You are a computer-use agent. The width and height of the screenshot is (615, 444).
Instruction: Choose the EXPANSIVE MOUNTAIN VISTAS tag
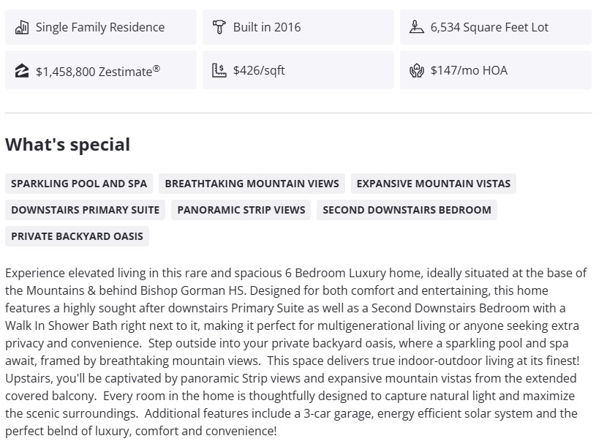(434, 184)
